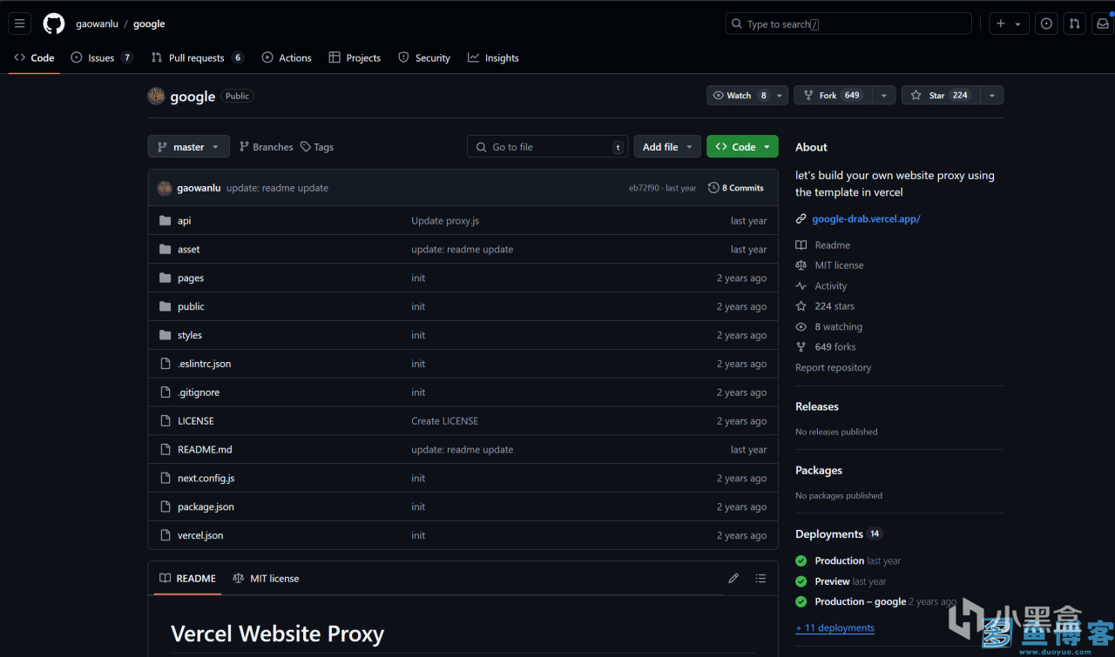Open the public folder
The width and height of the screenshot is (1115, 657).
click(x=191, y=307)
